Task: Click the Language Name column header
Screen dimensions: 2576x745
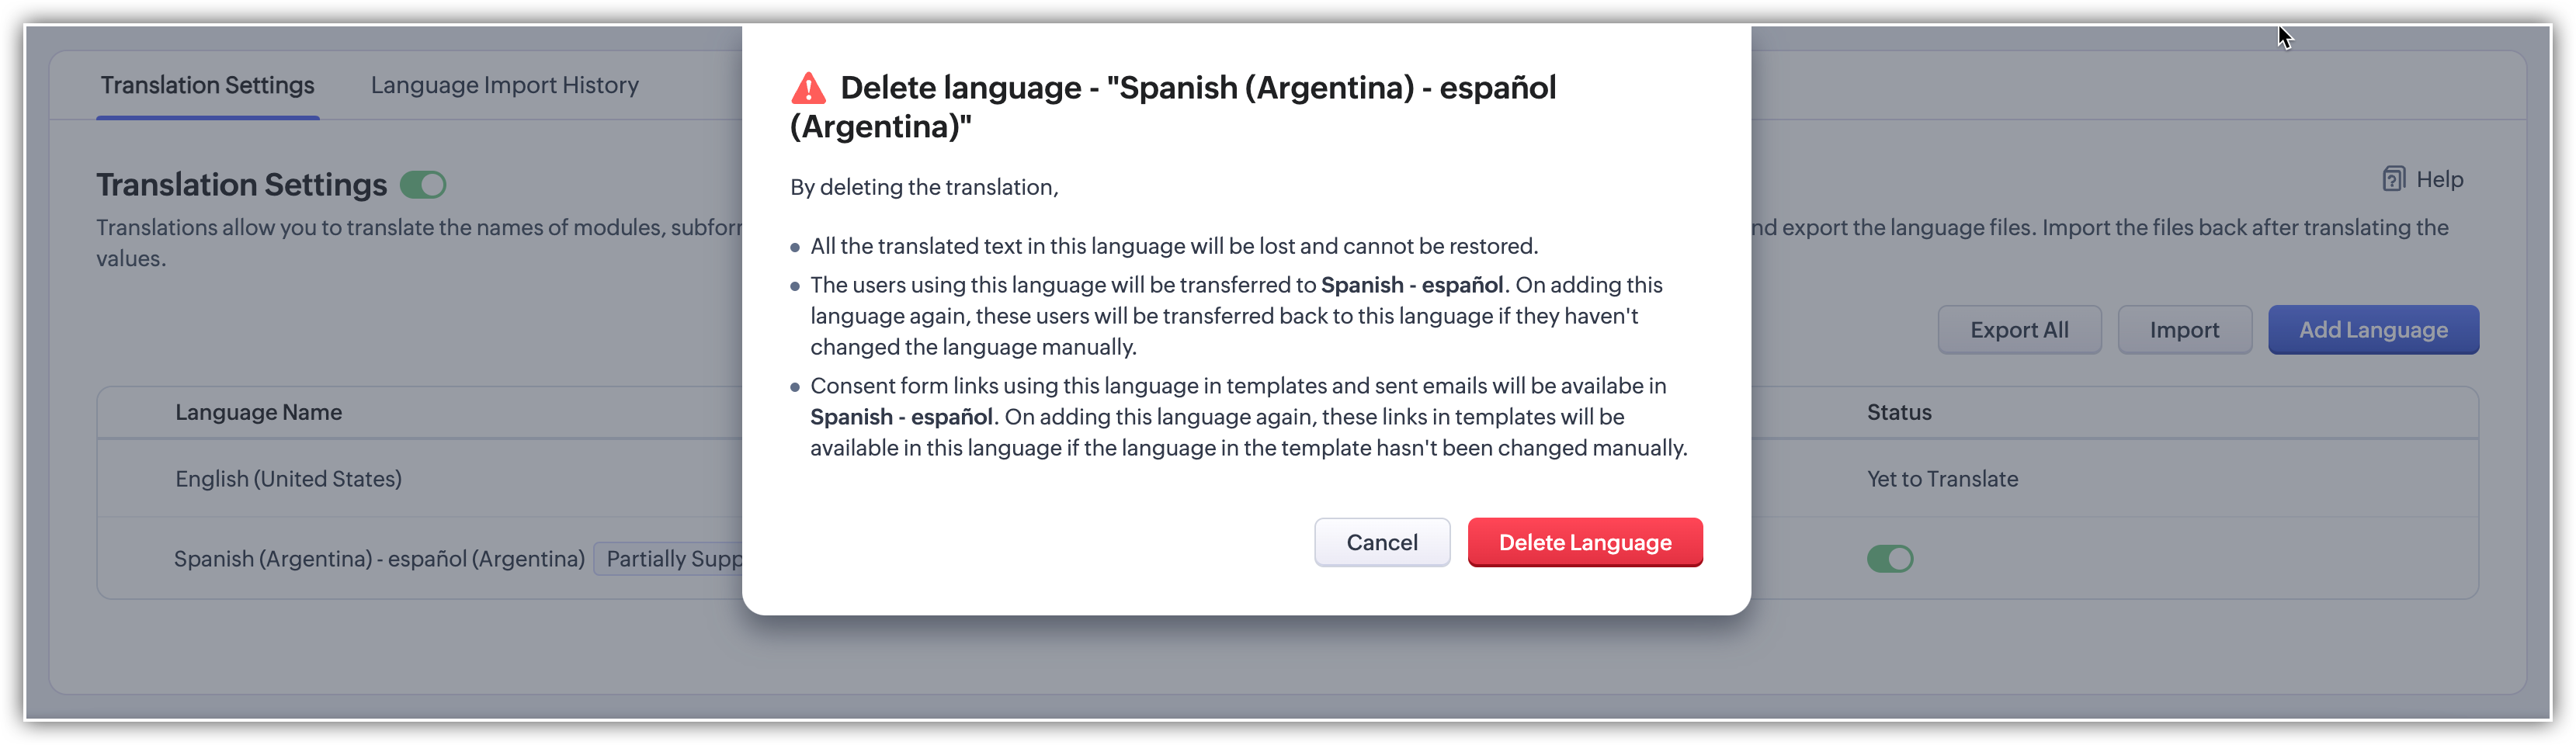Action: 259,412
